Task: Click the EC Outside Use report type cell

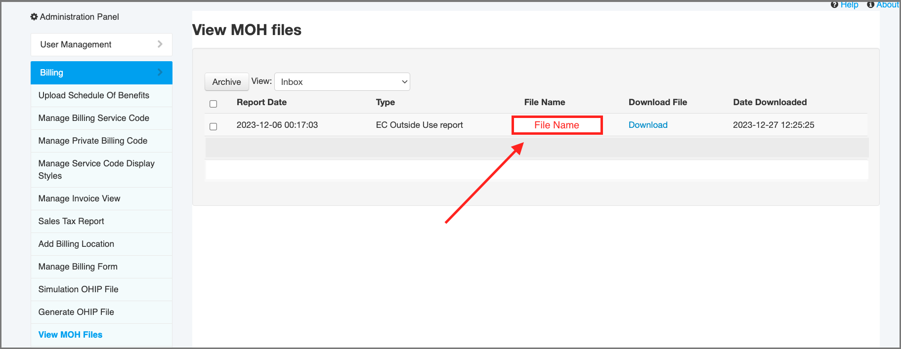Action: tap(419, 125)
